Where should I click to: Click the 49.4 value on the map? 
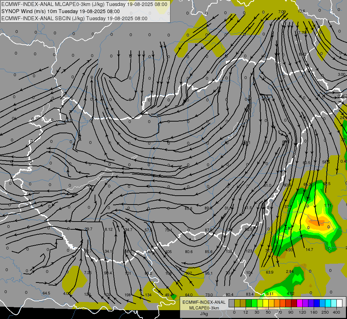[169, 295]
